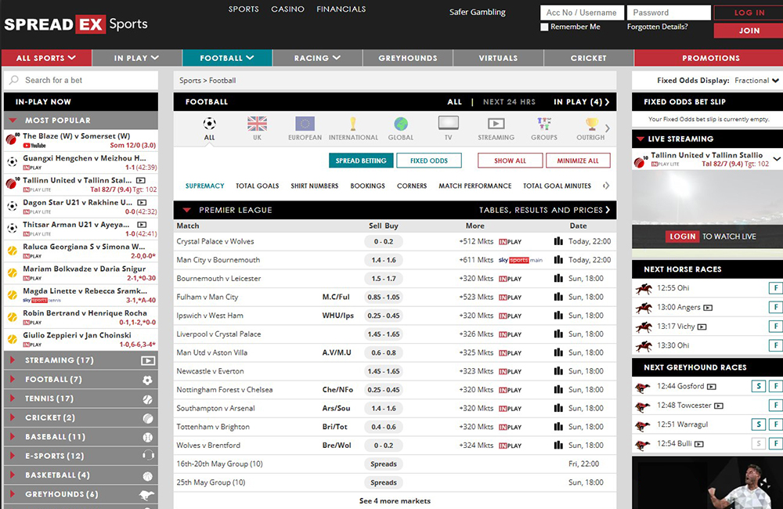Open stats chart icon for Fulham v Man City
This screenshot has width=783, height=509.
pos(558,297)
